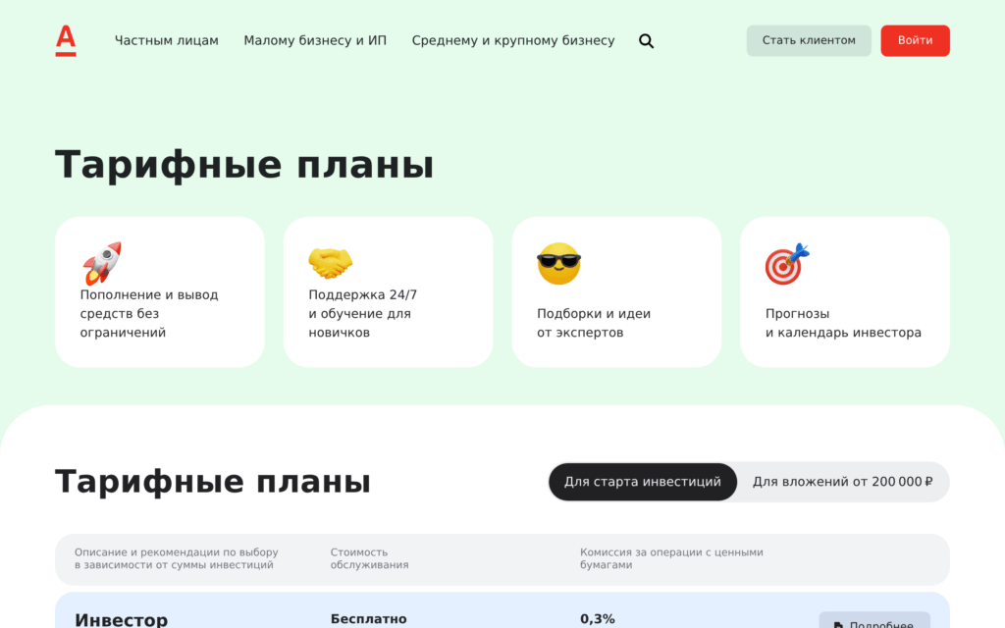Click the Стоимость обслуживания column header
This screenshot has height=628, width=1005.
(369, 558)
